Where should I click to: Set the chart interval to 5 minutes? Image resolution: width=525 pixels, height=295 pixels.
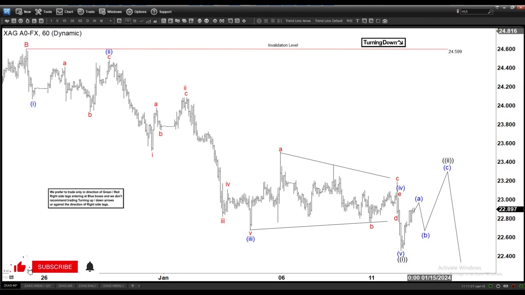(57, 21)
